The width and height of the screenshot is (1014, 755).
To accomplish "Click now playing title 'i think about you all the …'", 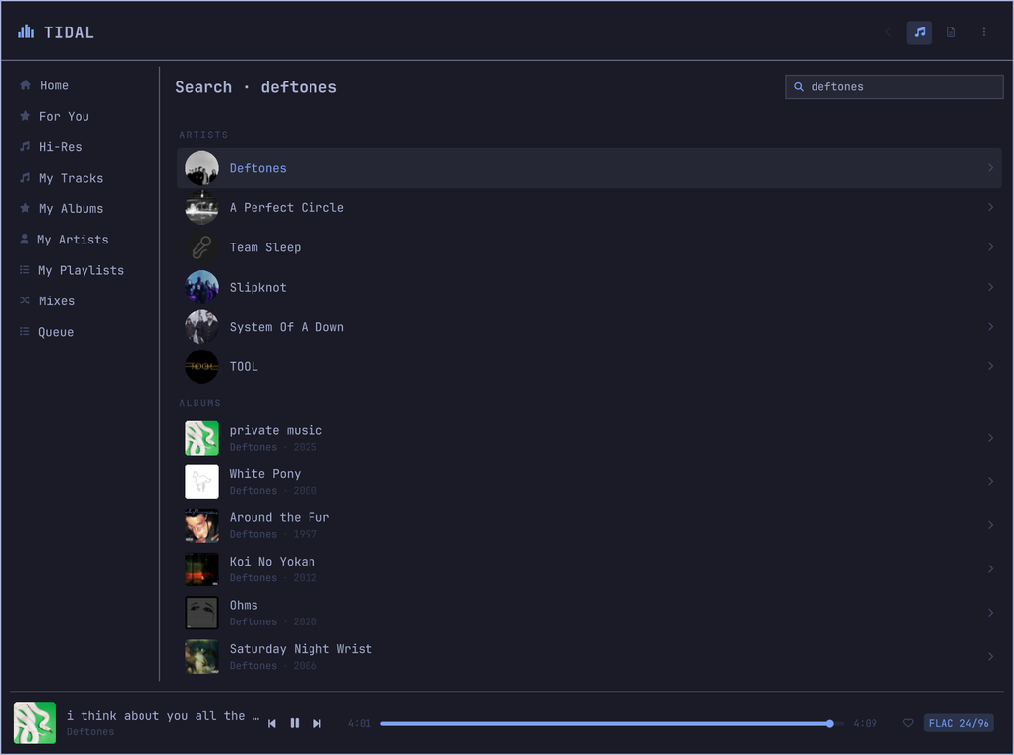I will [163, 716].
